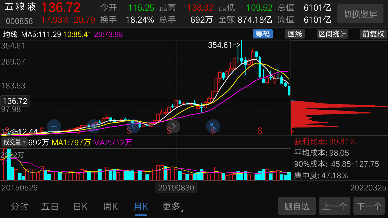This screenshot has height=218, width=388.
Task: Click the red S signal marker far right
Action: [260, 130]
